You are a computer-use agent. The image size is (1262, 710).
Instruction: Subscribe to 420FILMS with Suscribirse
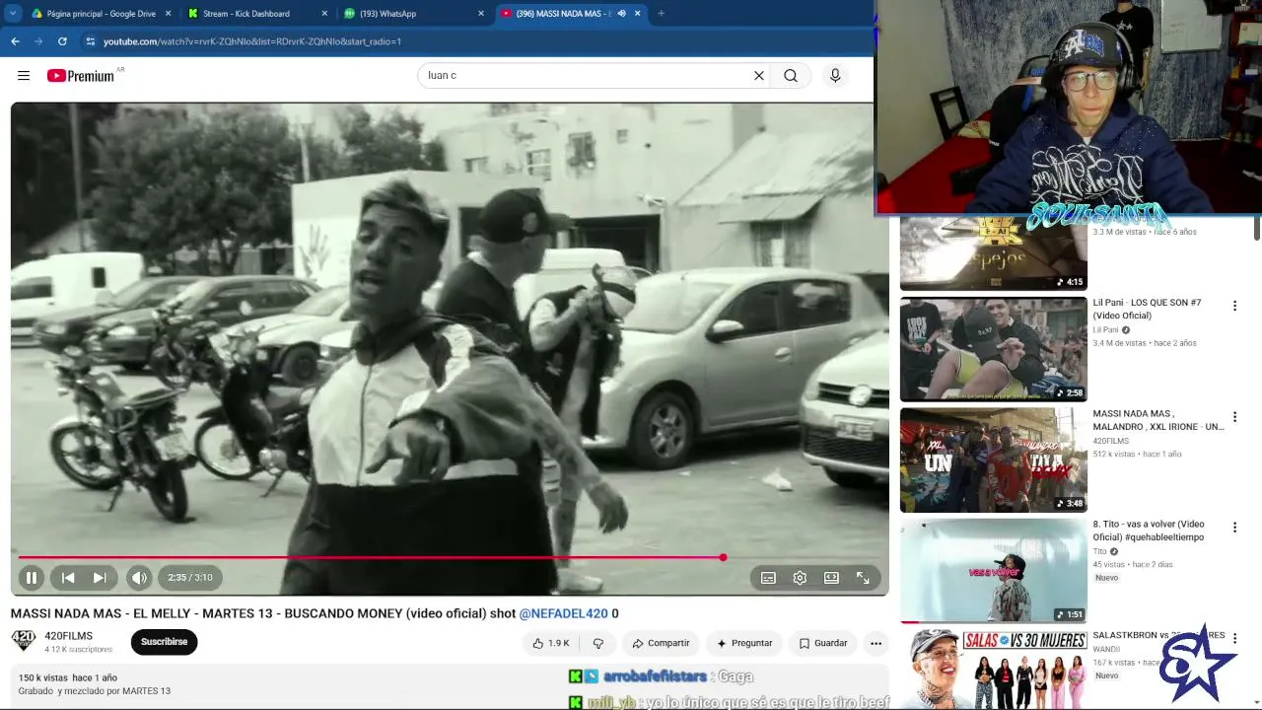[x=164, y=642]
